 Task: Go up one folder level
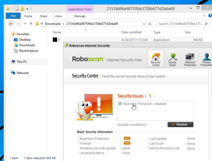pyautogui.click(x=31, y=24)
